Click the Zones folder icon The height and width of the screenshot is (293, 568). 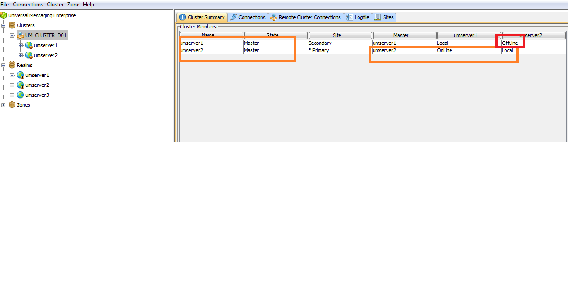click(12, 105)
